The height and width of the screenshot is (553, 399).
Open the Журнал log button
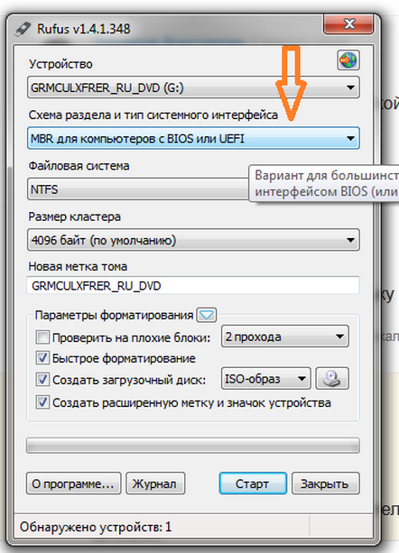(155, 484)
